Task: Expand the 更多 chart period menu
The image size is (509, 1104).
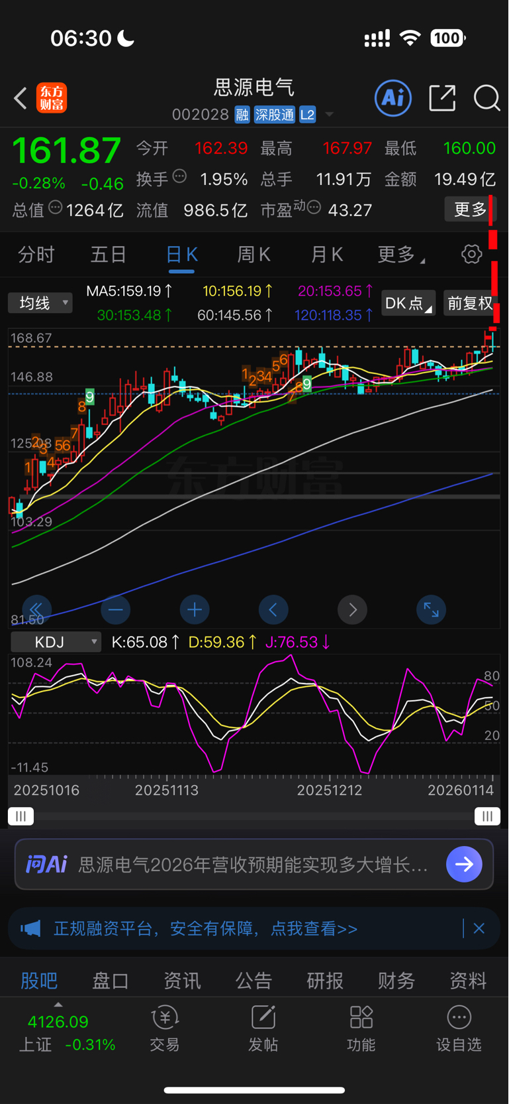Action: pyautogui.click(x=401, y=254)
